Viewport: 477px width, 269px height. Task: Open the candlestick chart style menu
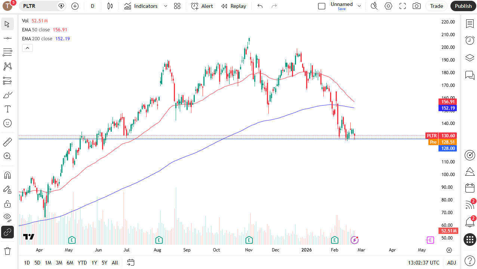click(x=110, y=6)
